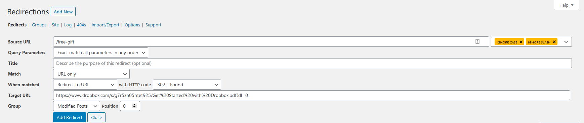Click the Add New button
584x123 pixels.
[x=63, y=12]
